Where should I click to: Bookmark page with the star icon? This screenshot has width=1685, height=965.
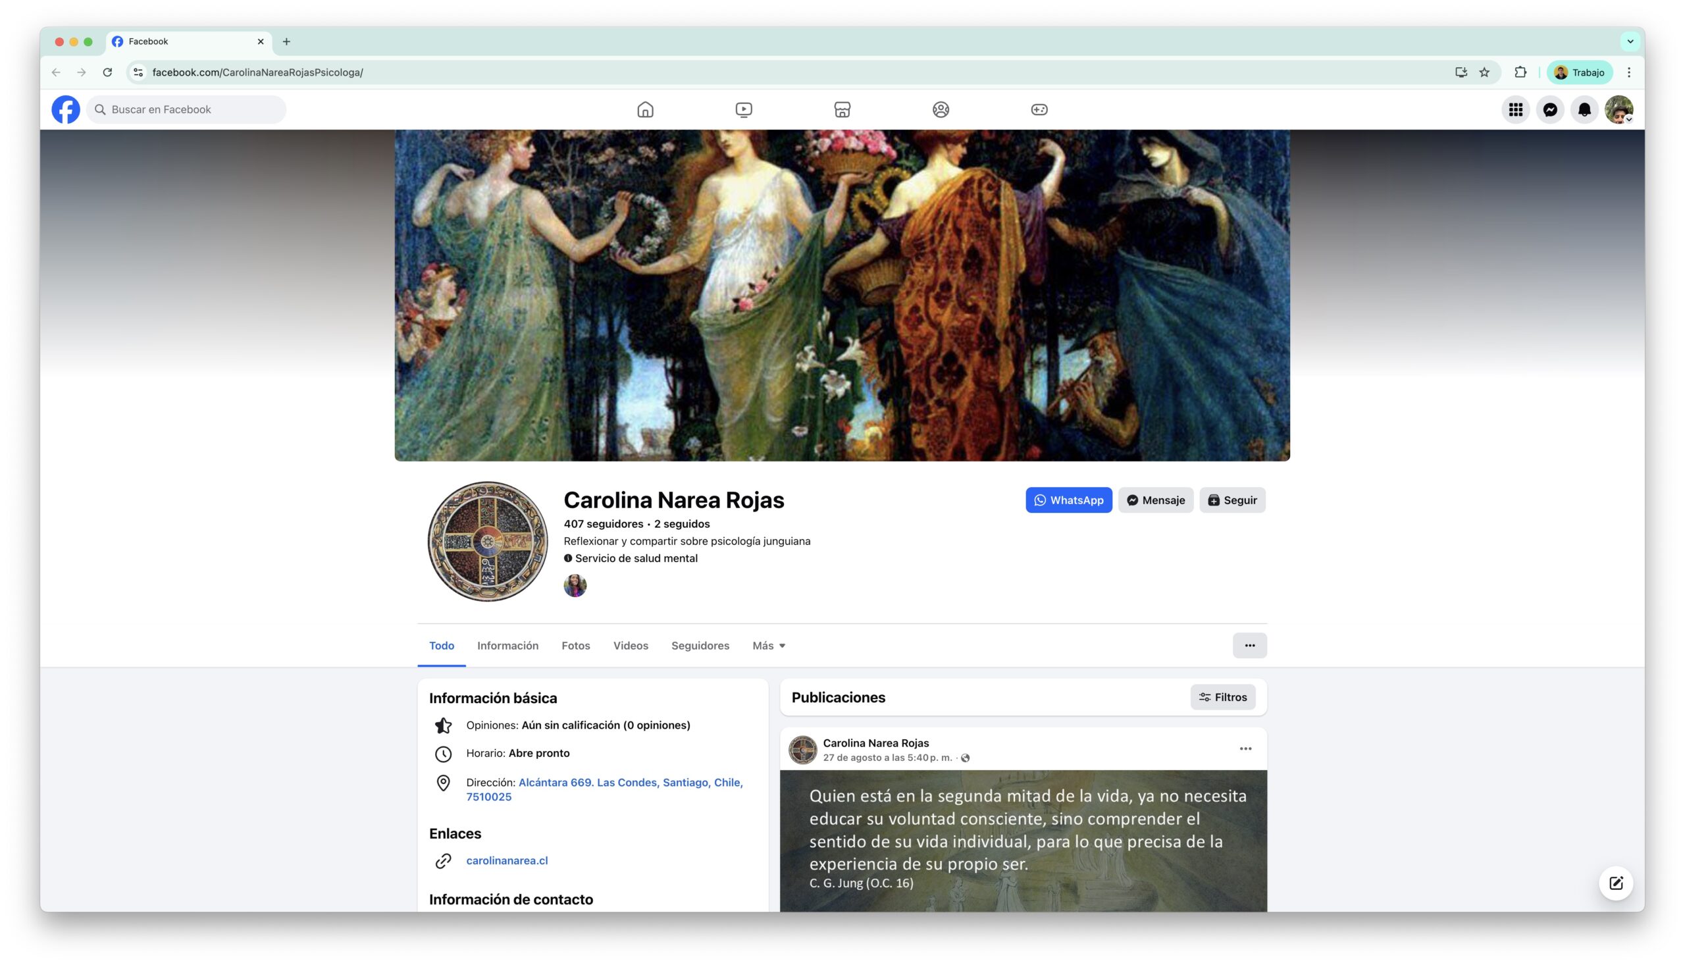[1484, 72]
